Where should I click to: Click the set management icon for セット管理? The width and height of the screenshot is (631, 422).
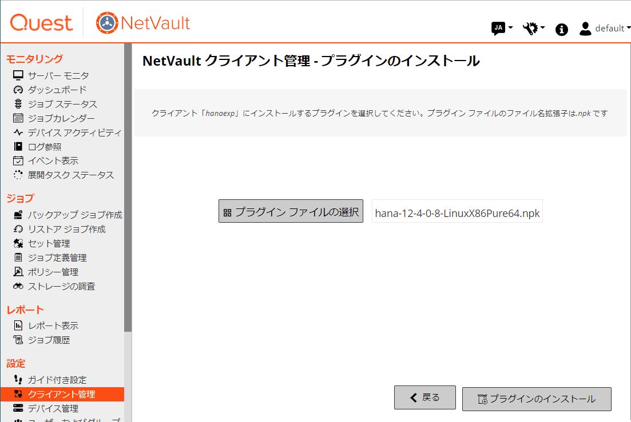point(18,243)
